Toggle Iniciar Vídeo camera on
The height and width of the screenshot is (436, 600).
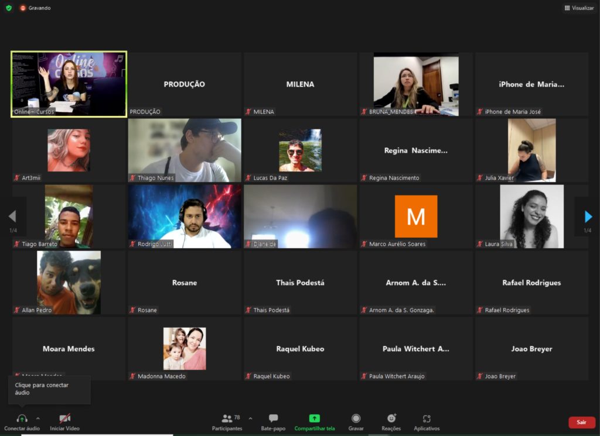[x=64, y=419]
